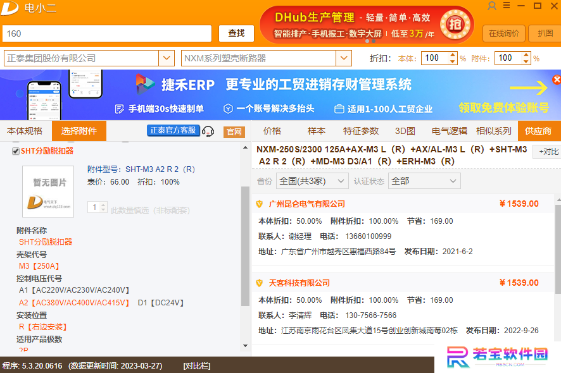Click the phone number 130-7566-7566
561x373 pixels.
370,315
